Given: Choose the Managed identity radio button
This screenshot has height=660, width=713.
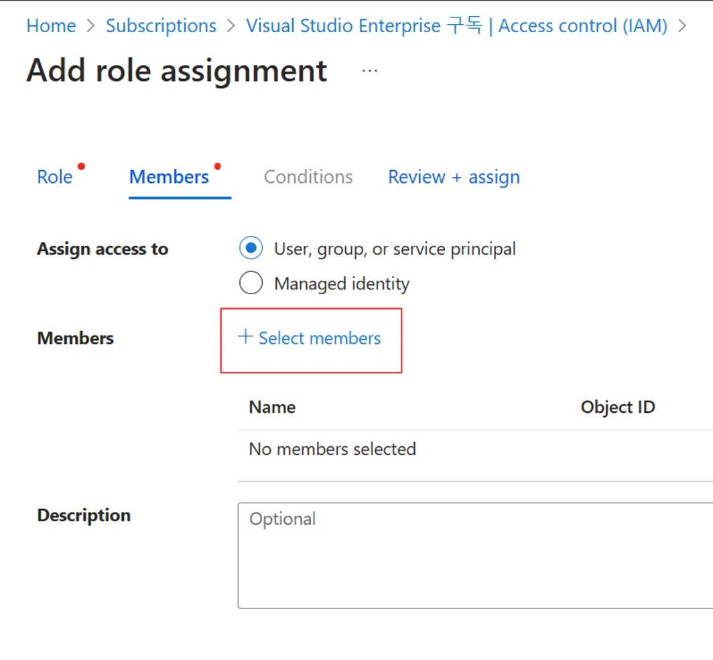Looking at the screenshot, I should 251,283.
